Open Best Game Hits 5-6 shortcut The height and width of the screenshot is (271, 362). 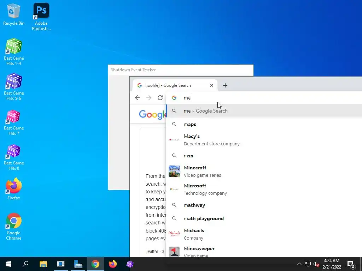[x=14, y=87]
